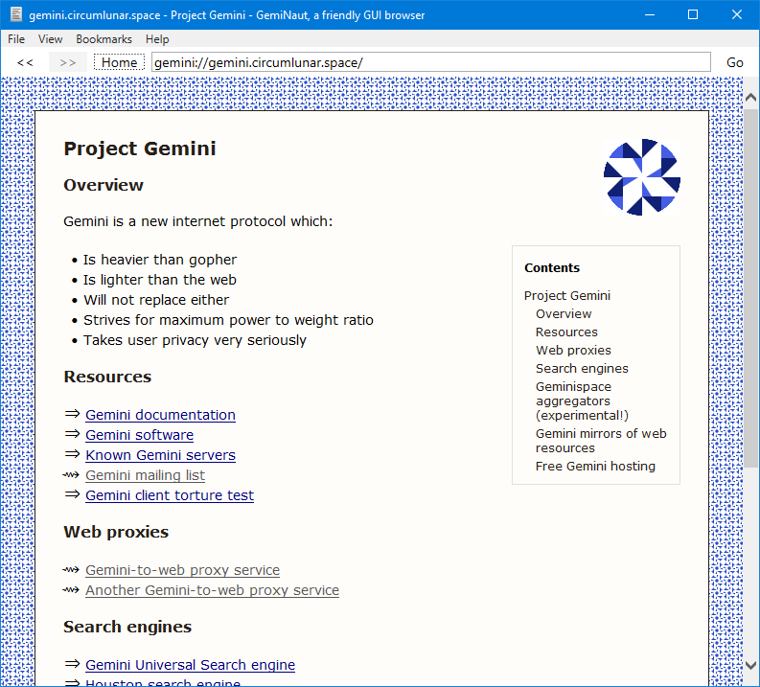
Task: Open the Bookmarks menu
Action: (x=104, y=39)
